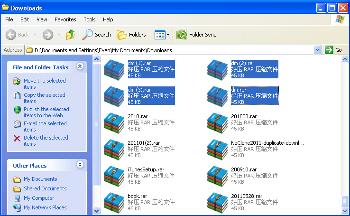Click the 20110528.rar file name text
The height and width of the screenshot is (216, 350).
pos(247,196)
